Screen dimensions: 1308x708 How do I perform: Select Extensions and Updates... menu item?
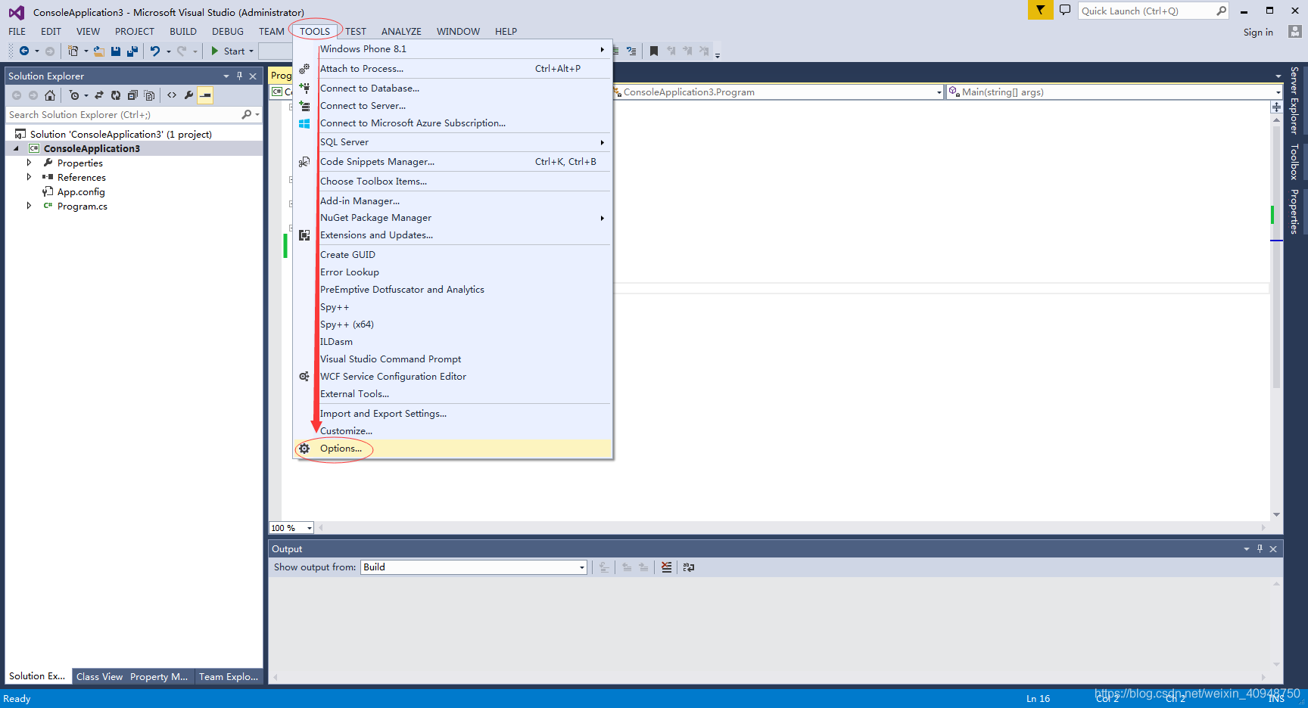[x=453, y=235]
